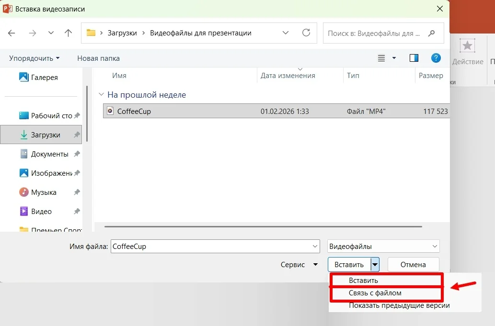Click the Back navigation arrow
The image size is (495, 326).
pos(12,33)
